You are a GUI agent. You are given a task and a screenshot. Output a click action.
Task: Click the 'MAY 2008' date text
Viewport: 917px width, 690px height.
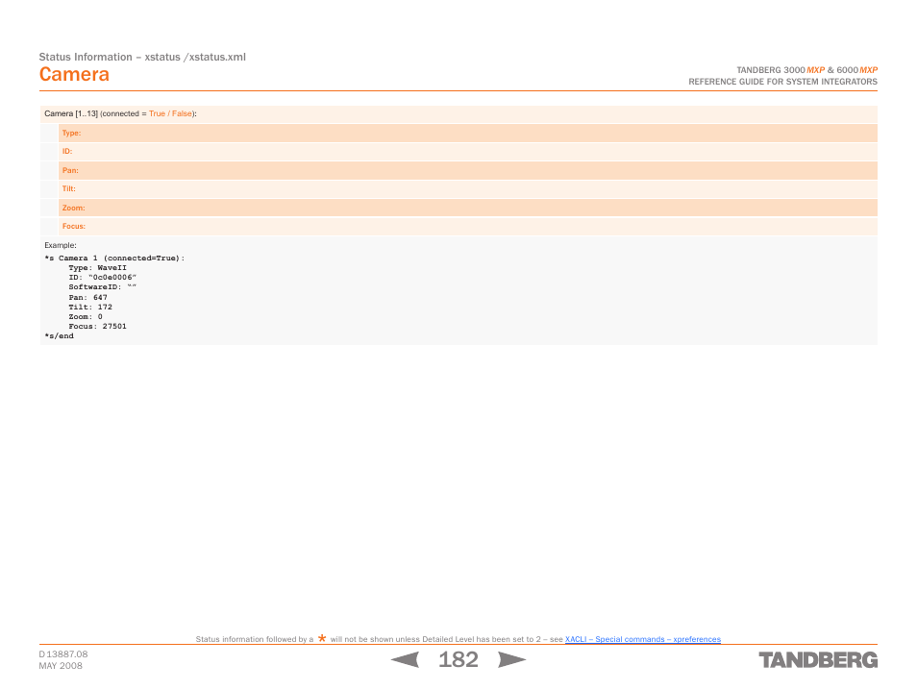61,665
